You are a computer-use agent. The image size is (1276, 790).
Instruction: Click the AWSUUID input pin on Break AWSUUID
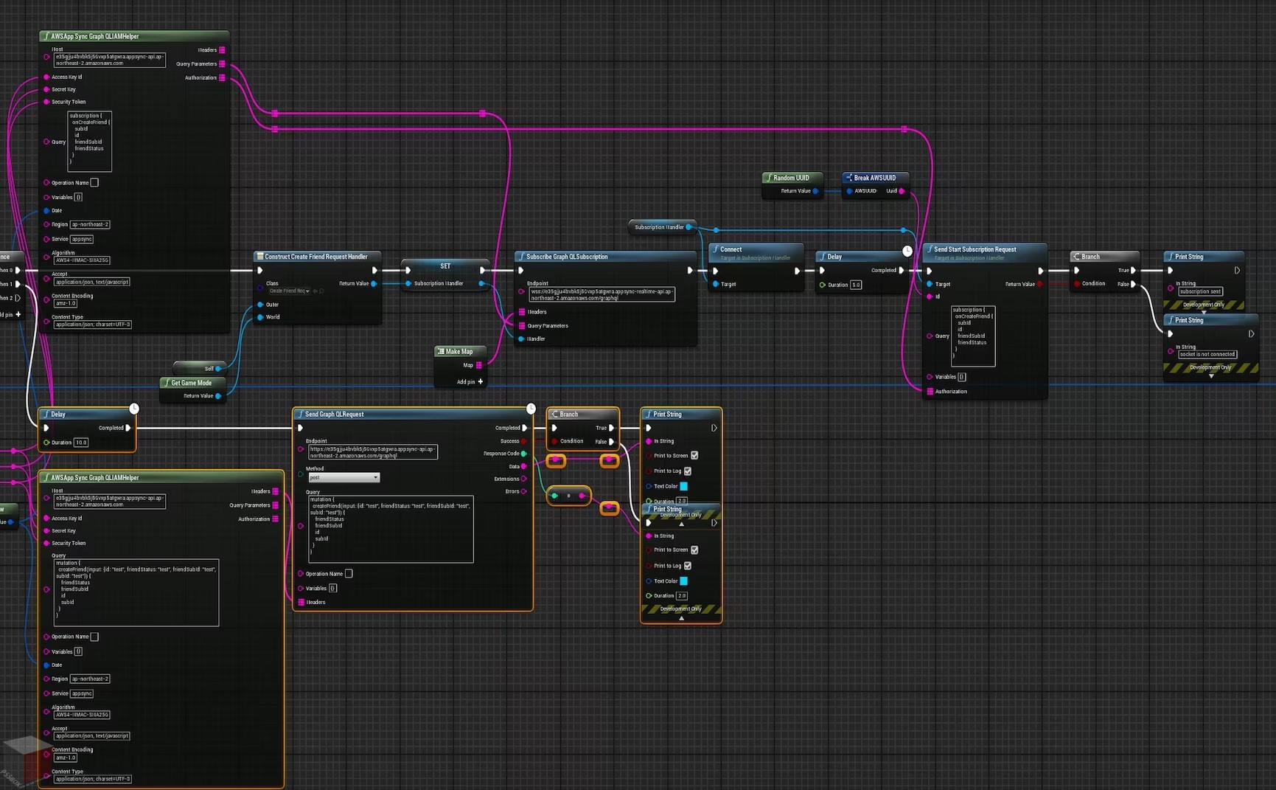[x=849, y=191]
